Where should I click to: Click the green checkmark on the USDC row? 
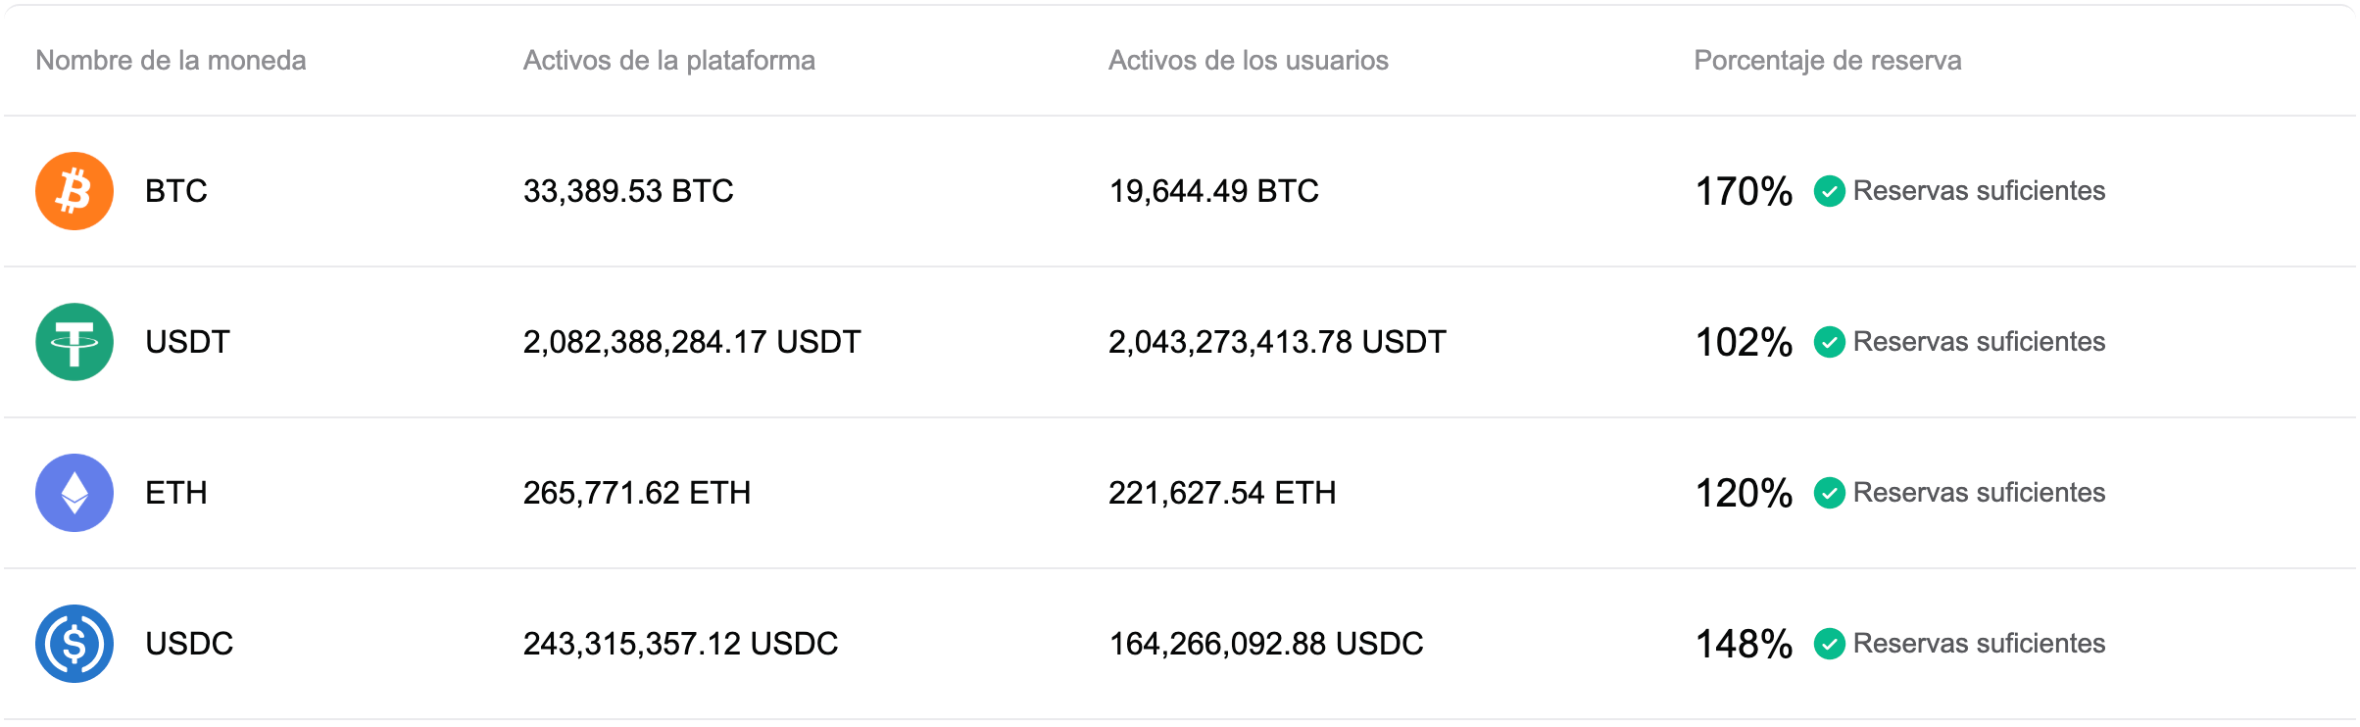coord(1831,644)
